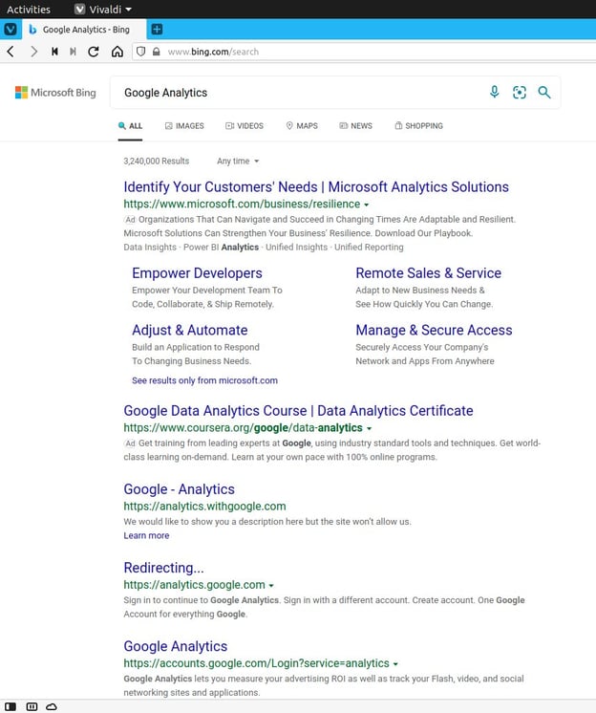Expand arrow next to microsoft.com resilience URL
The width and height of the screenshot is (596, 713).
pyautogui.click(x=367, y=205)
